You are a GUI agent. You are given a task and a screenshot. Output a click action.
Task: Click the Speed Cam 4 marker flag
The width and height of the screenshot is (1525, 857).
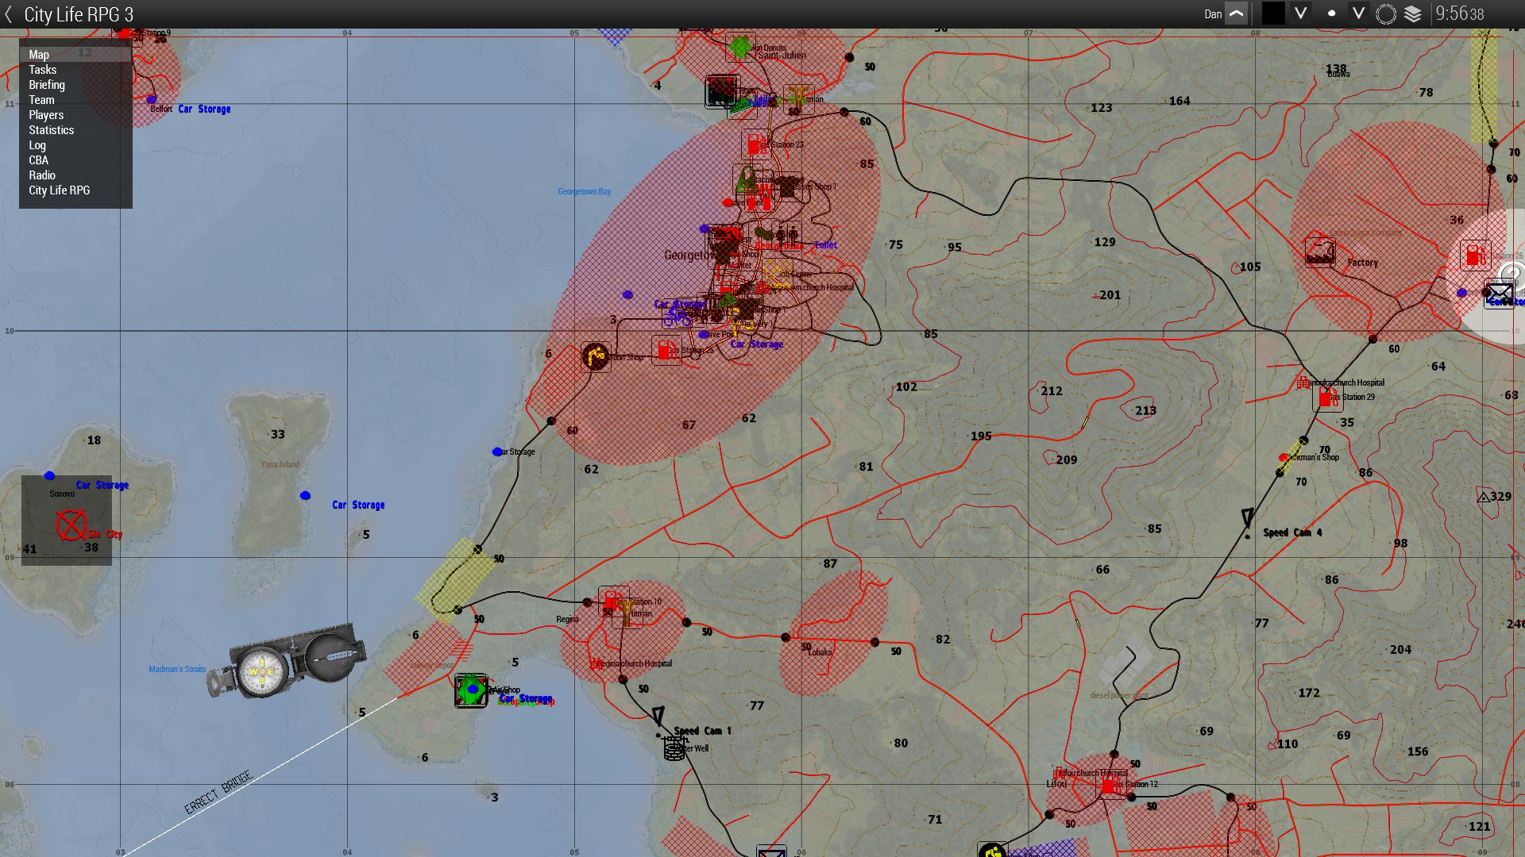tap(1248, 518)
